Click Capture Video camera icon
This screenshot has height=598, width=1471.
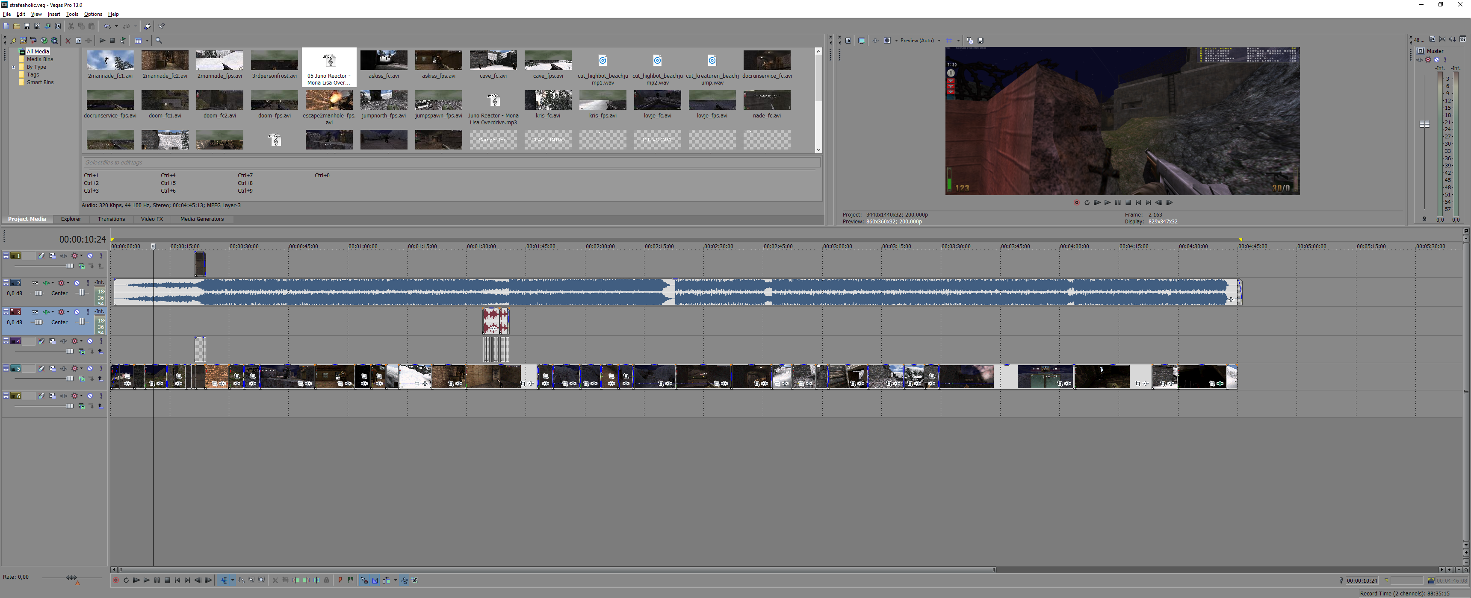34,41
